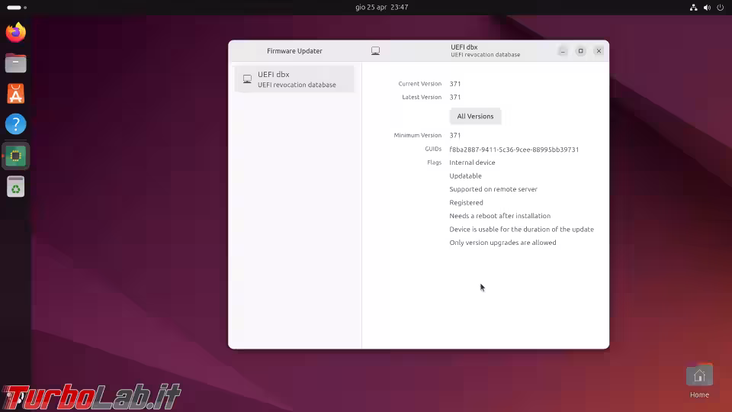Click the Minimum Version label
This screenshot has width=732, height=412.
click(417, 135)
